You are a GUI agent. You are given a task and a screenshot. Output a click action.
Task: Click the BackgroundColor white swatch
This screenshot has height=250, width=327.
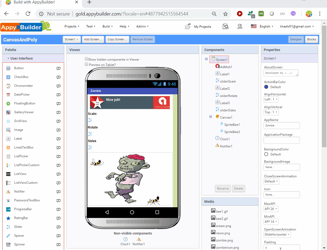tap(266, 154)
